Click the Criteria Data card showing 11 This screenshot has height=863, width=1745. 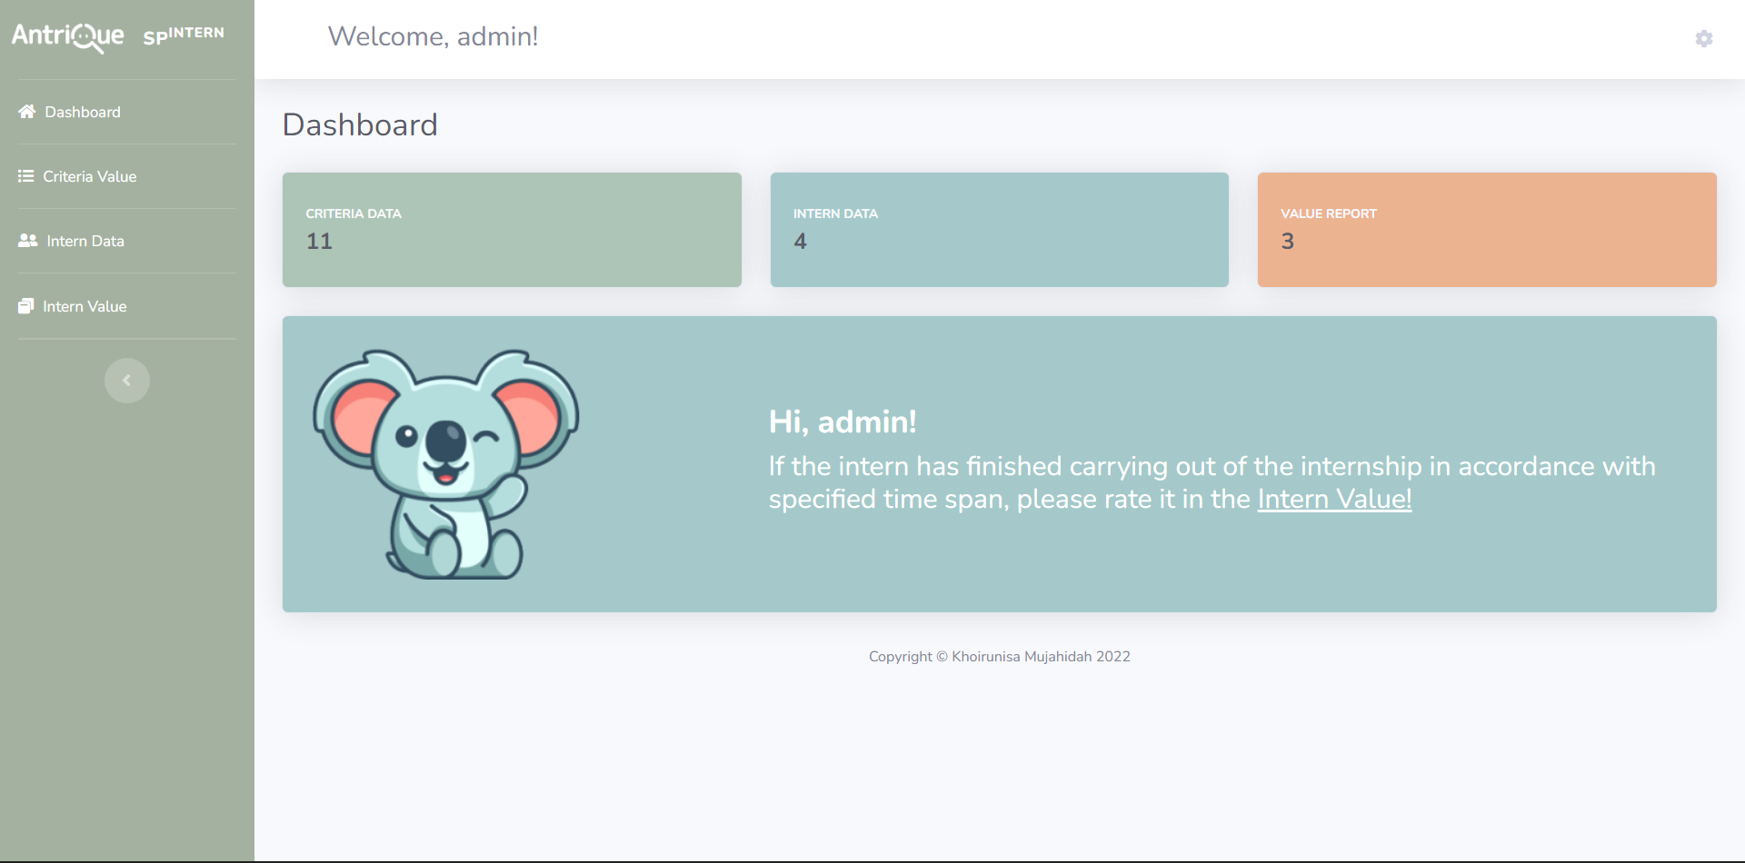(x=512, y=229)
